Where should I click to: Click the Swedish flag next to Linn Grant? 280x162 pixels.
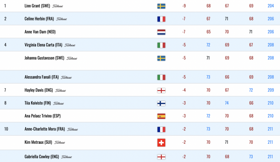(161, 6)
